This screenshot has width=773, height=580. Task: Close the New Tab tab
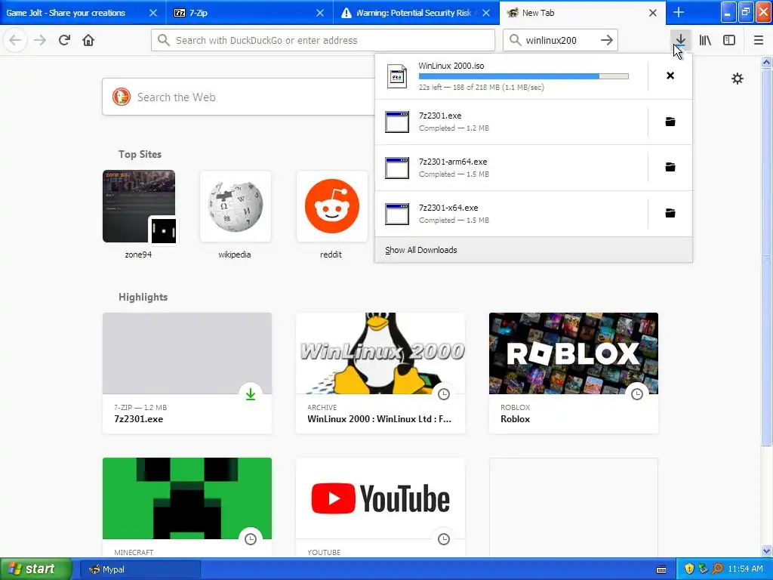click(x=653, y=13)
